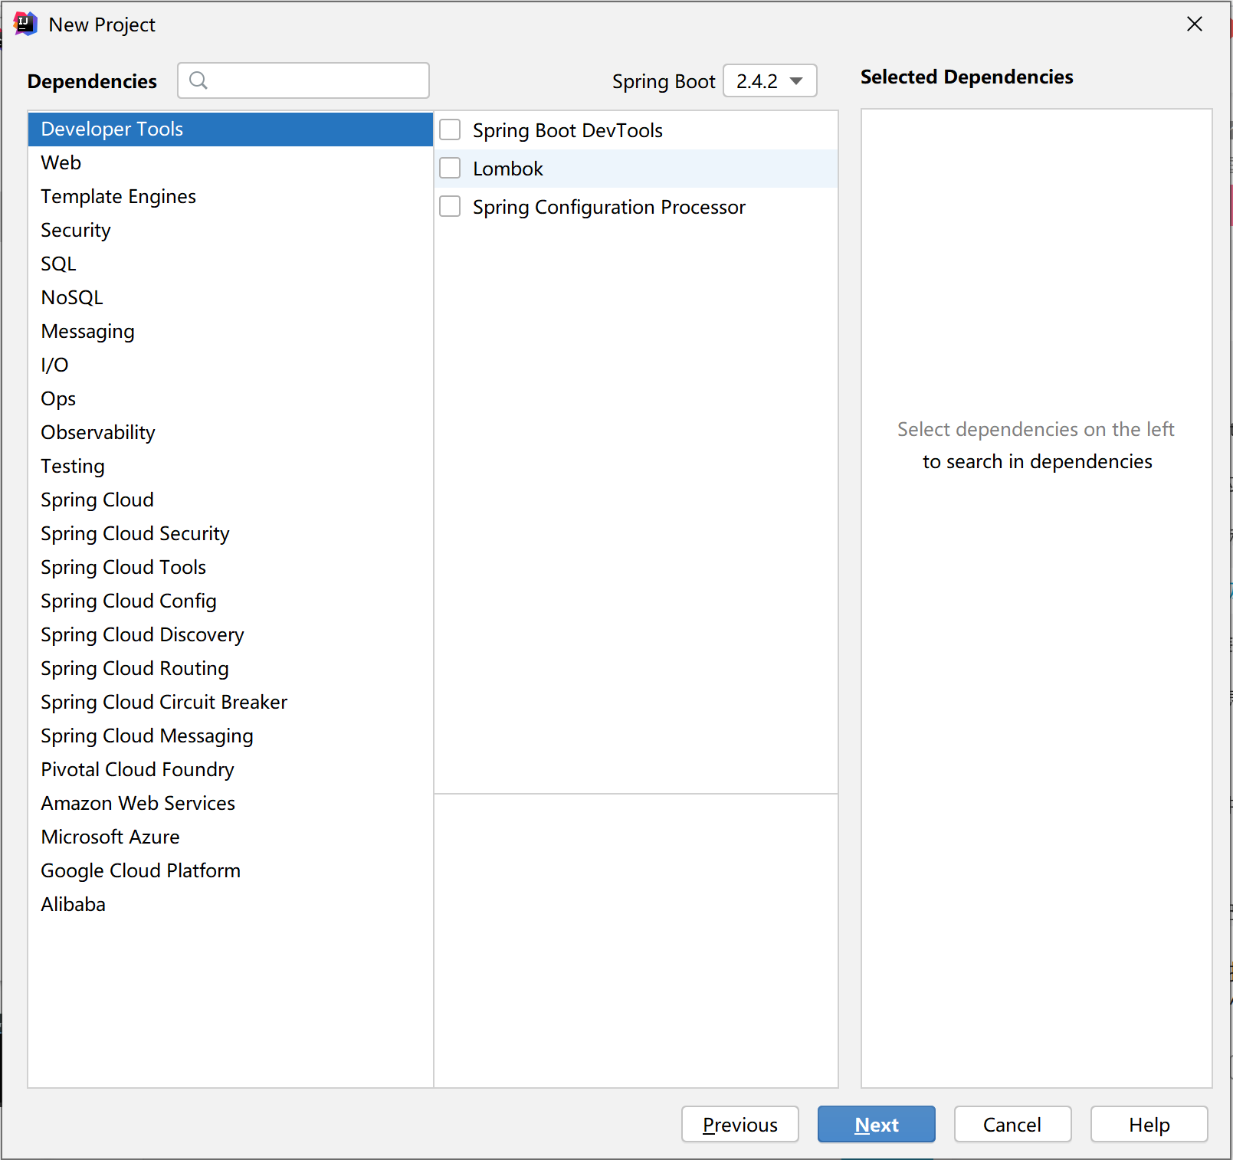Select Spring Cloud Circuit Breaker category
Image resolution: width=1233 pixels, height=1160 pixels.
[231, 702]
